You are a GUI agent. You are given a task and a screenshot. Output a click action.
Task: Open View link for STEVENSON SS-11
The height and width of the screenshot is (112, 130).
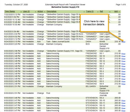(x=123, y=103)
